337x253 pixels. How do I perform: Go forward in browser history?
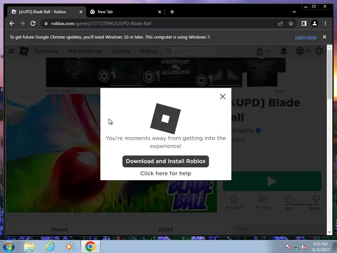click(x=22, y=23)
